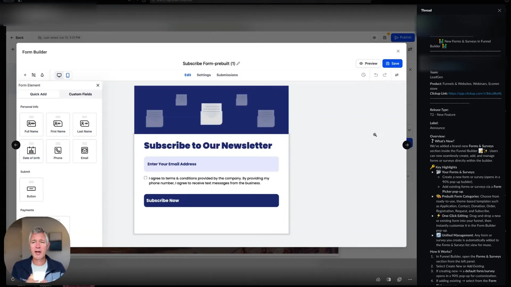
Task: Switch to the Edit tab
Action: (x=188, y=75)
